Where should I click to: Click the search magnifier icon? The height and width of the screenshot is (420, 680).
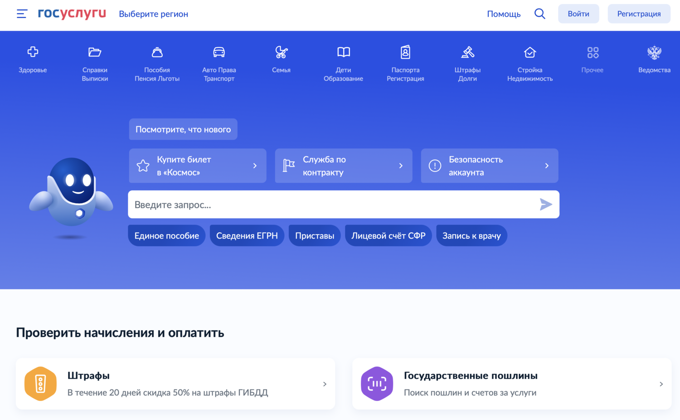click(539, 14)
